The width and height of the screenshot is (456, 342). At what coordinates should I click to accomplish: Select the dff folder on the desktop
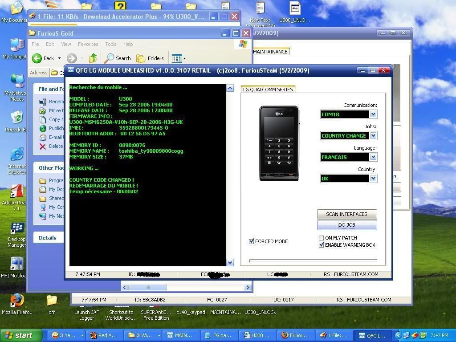click(52, 304)
